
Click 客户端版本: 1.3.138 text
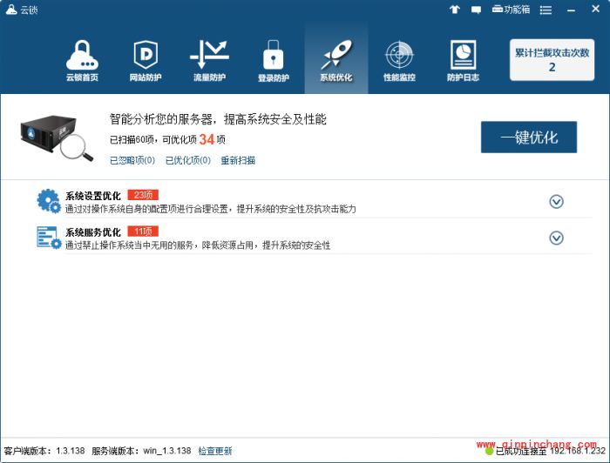(44, 451)
